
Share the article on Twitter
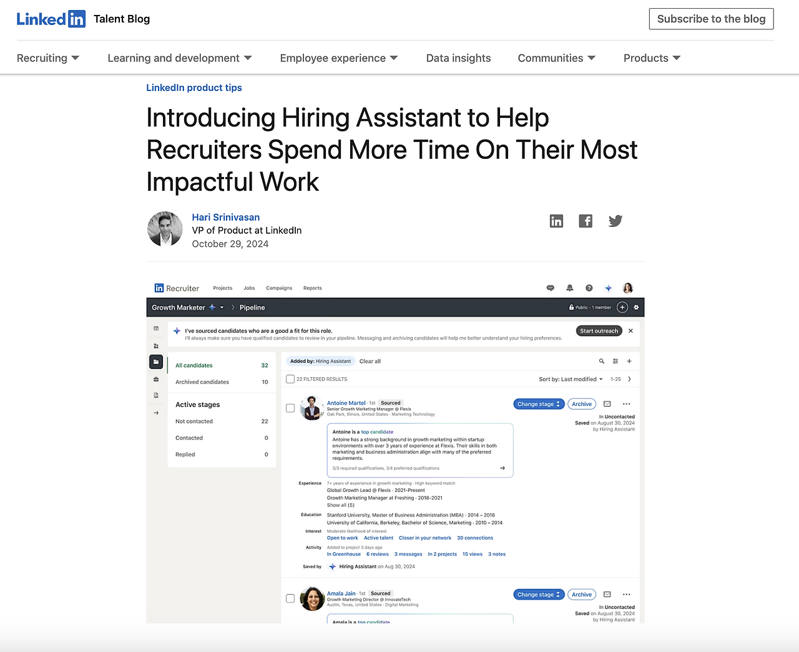tap(615, 221)
